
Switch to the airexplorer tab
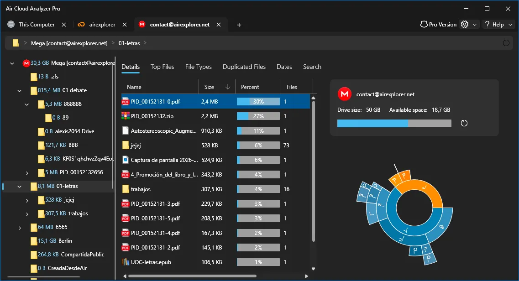click(102, 25)
